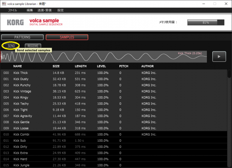Open the 編集 menu
This screenshot has width=232, height=168.
(30, 10)
